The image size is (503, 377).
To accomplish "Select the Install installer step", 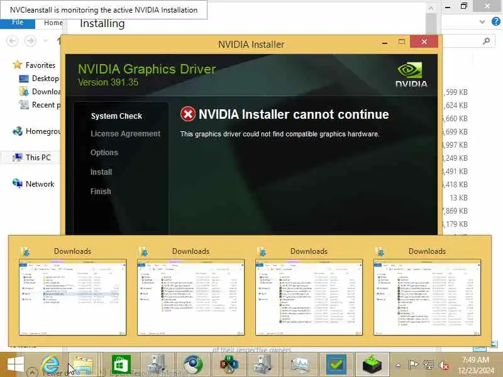I will pyautogui.click(x=101, y=172).
